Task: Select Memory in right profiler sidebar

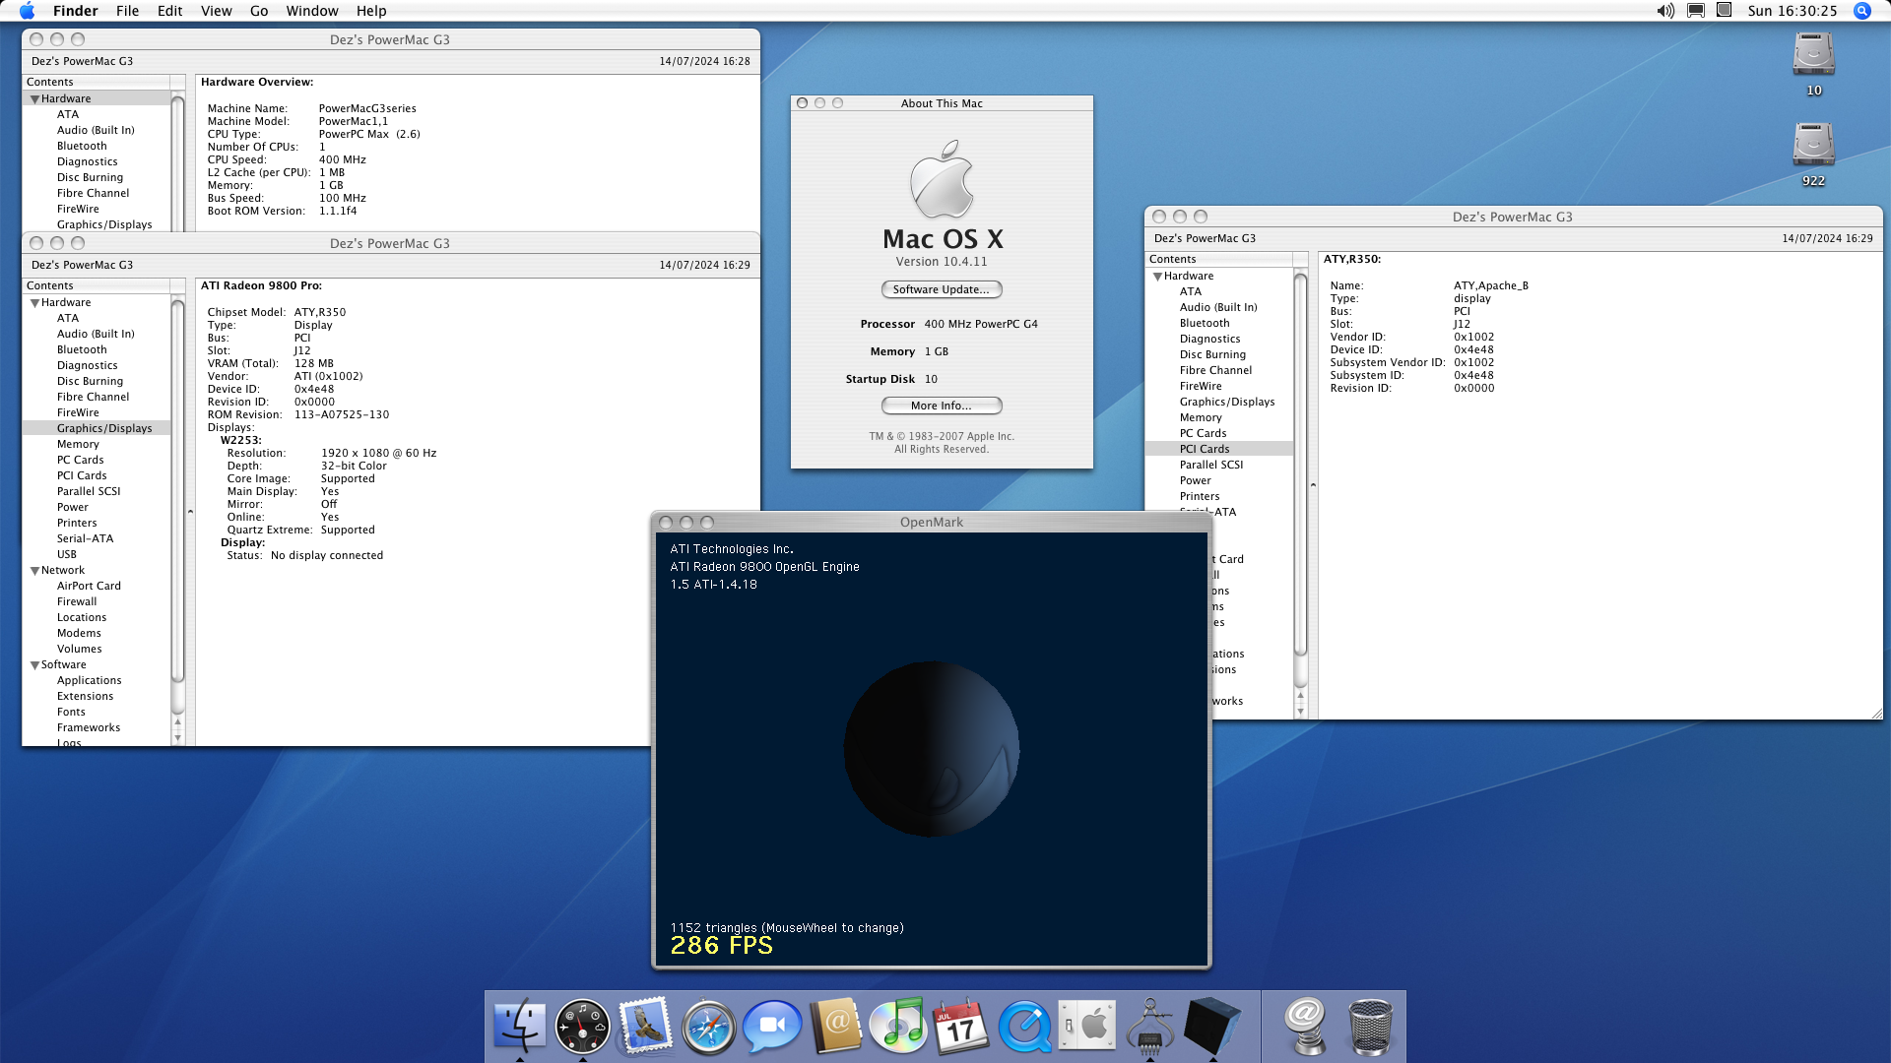Action: (1201, 417)
